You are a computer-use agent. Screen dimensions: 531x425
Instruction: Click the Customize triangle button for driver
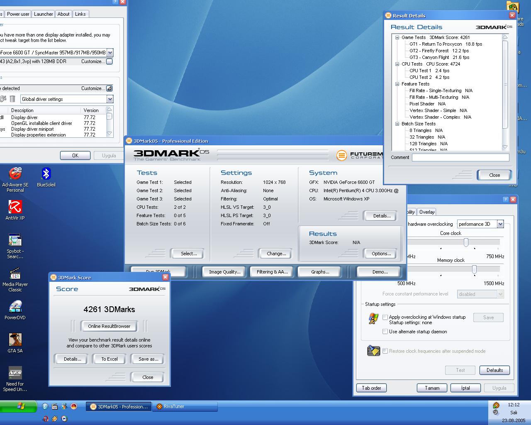tap(110, 88)
